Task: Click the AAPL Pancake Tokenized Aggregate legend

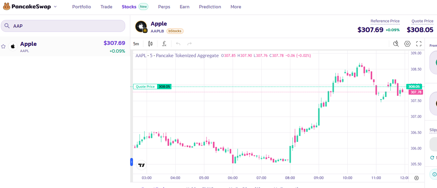Action: pyautogui.click(x=177, y=56)
